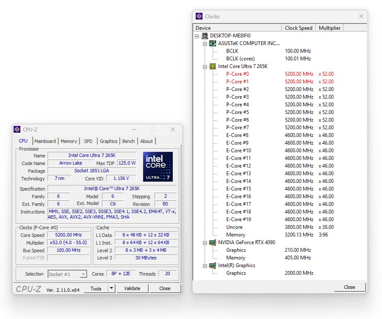The height and width of the screenshot is (319, 382).
Task: Click the Multiplier column header
Action: pyautogui.click(x=330, y=28)
